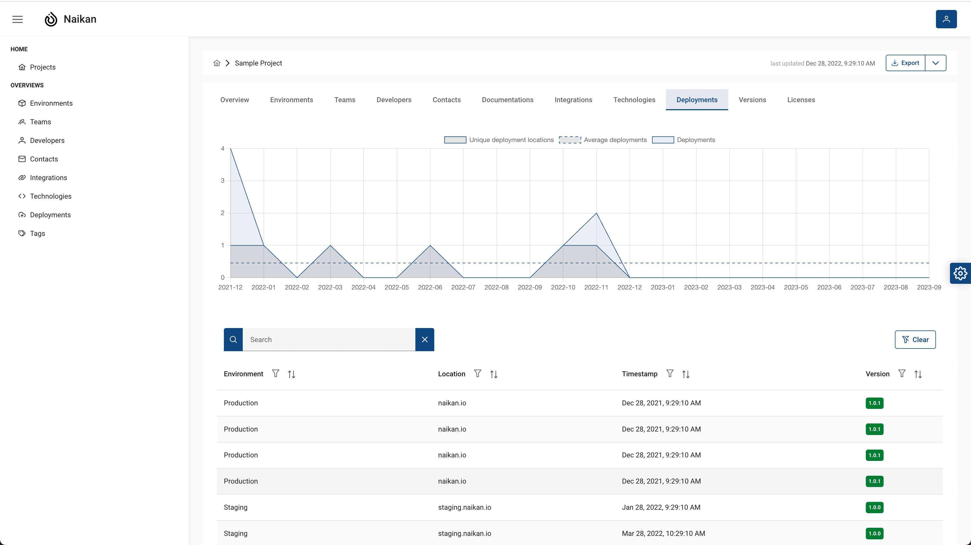Screen dimensions: 971x545
Task: Click the Contacts sidebar icon
Action: pyautogui.click(x=22, y=158)
